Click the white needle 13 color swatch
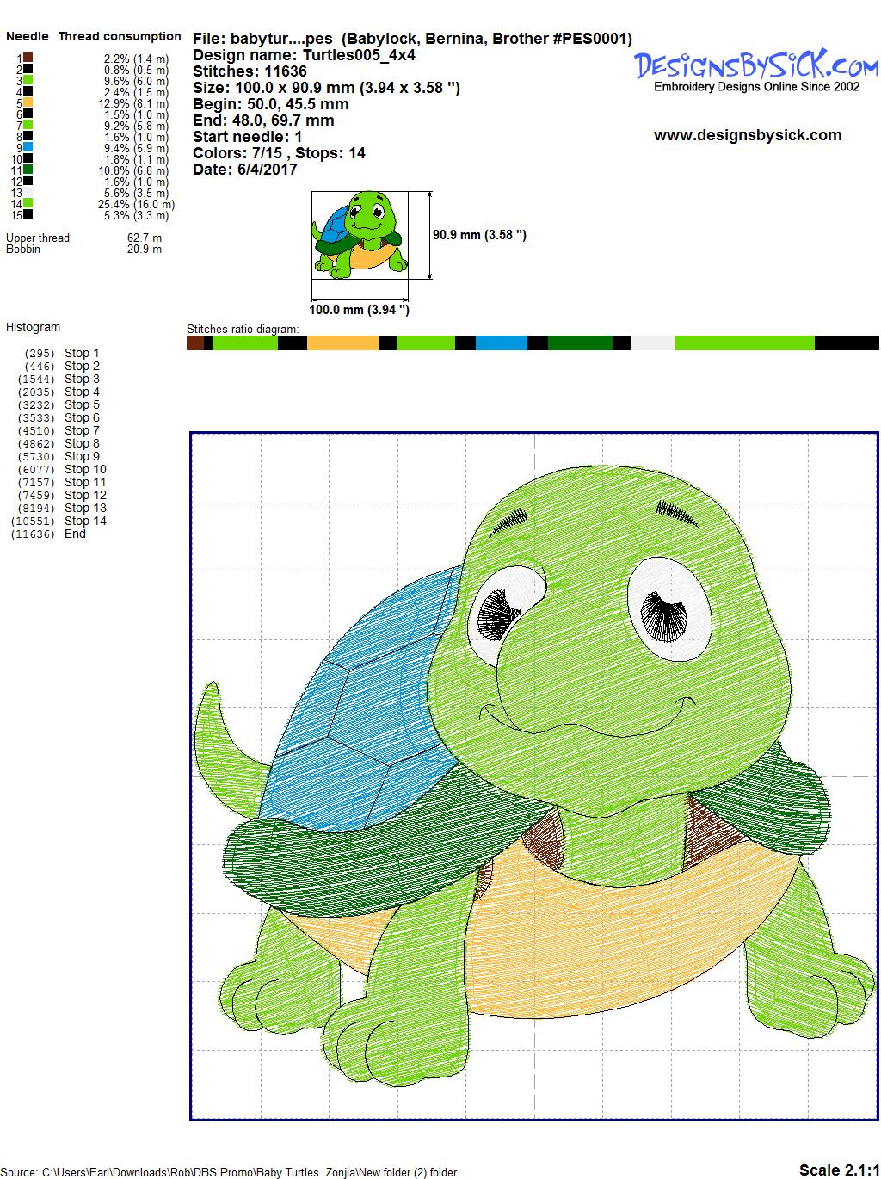 pos(28,193)
